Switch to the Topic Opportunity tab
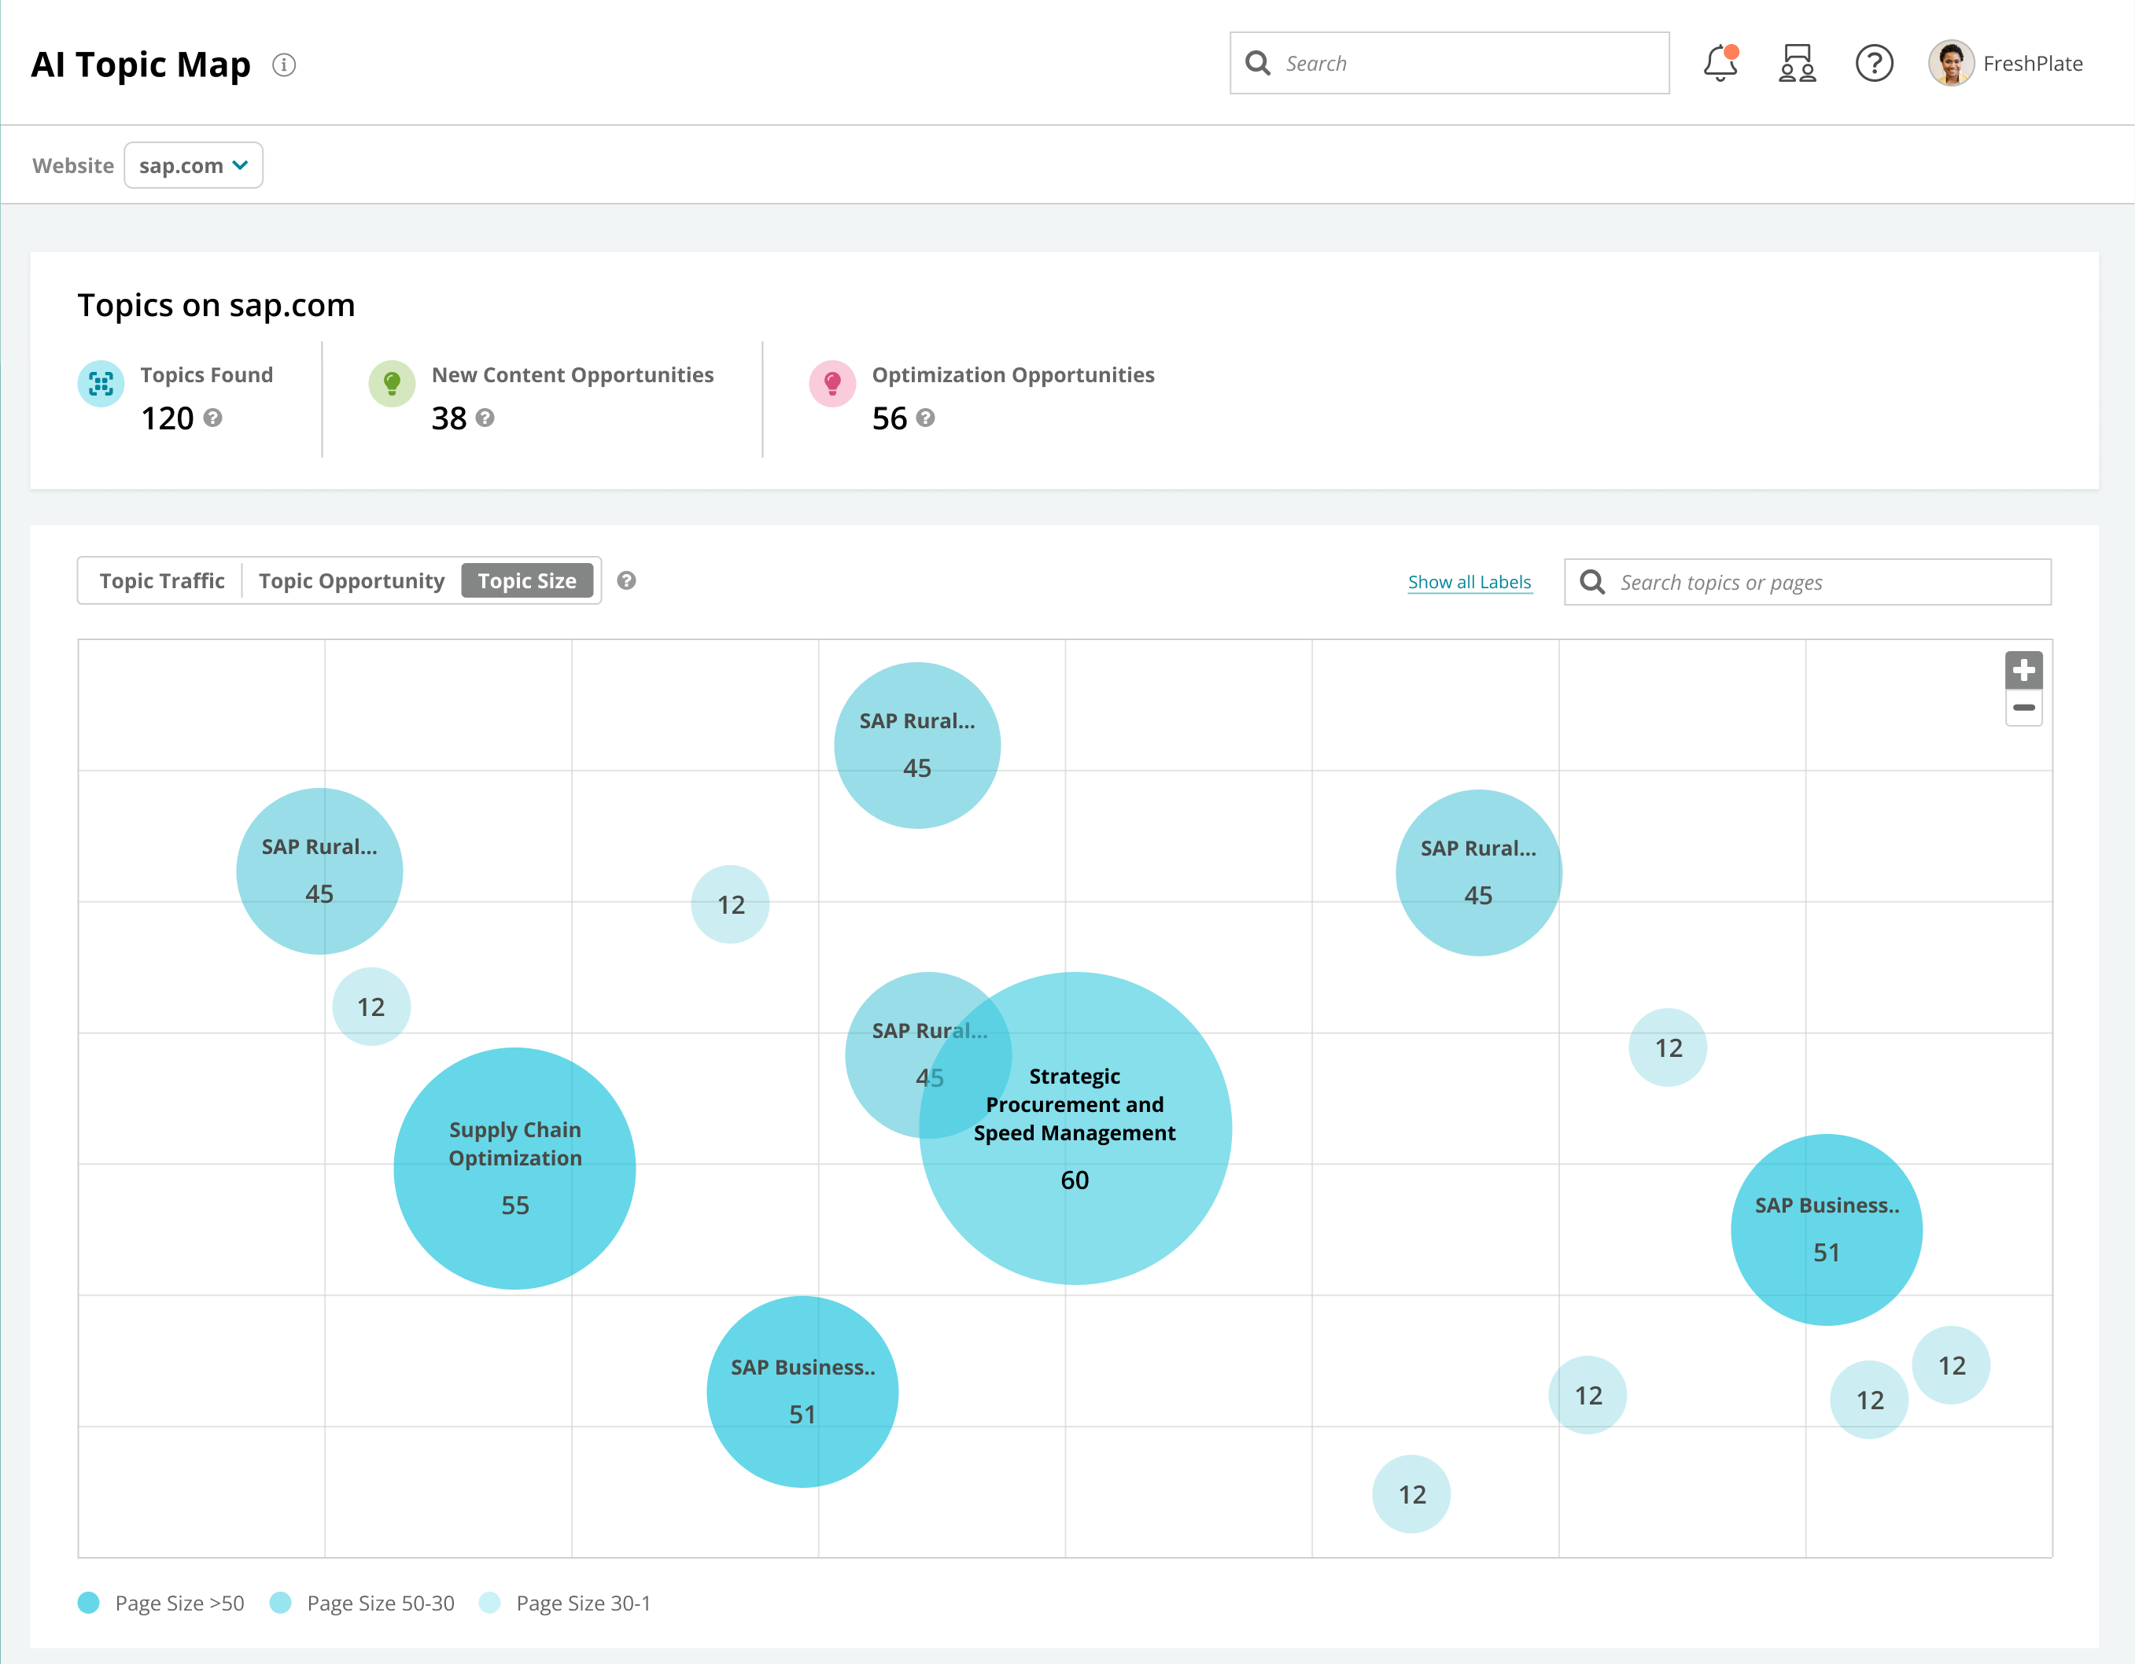The width and height of the screenshot is (2135, 1664). pos(351,581)
